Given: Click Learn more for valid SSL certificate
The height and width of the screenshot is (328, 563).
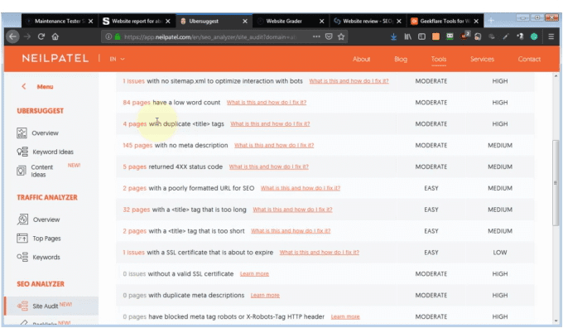Looking at the screenshot, I should point(254,274).
